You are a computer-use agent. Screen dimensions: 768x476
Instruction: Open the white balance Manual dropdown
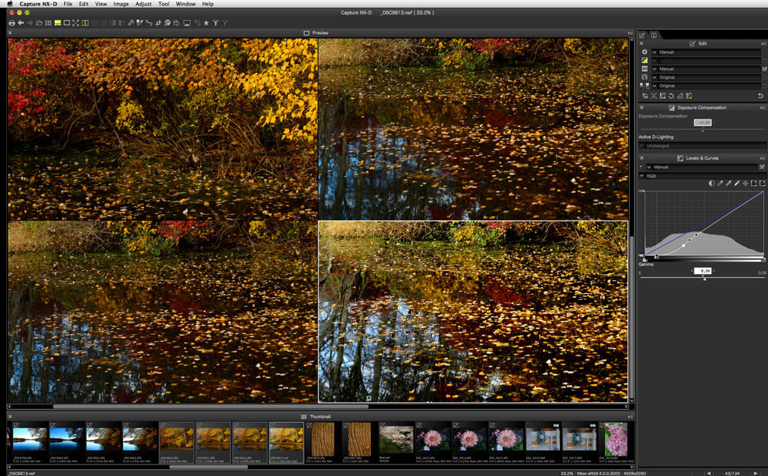click(705, 69)
